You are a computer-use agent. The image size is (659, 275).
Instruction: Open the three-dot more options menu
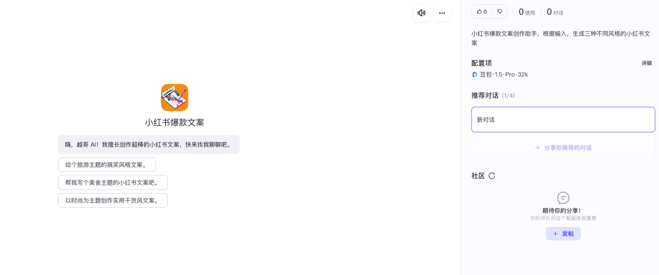click(442, 13)
